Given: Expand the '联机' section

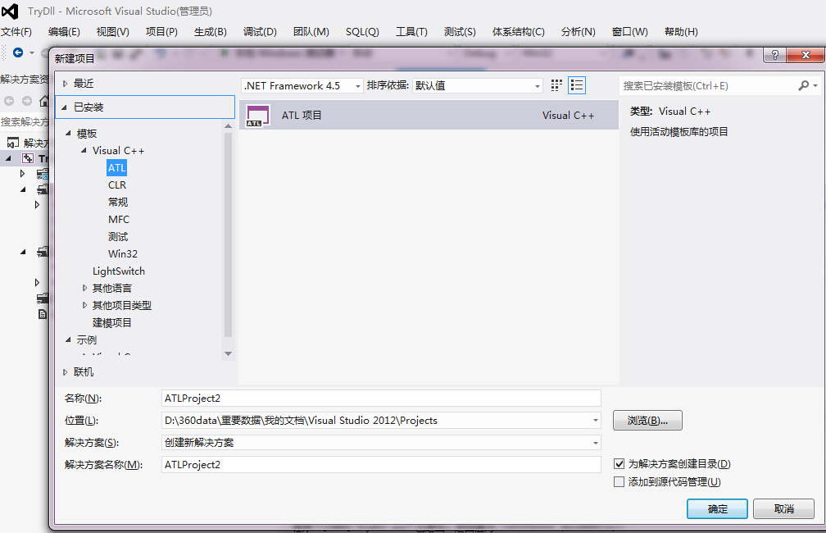Looking at the screenshot, I should point(66,372).
